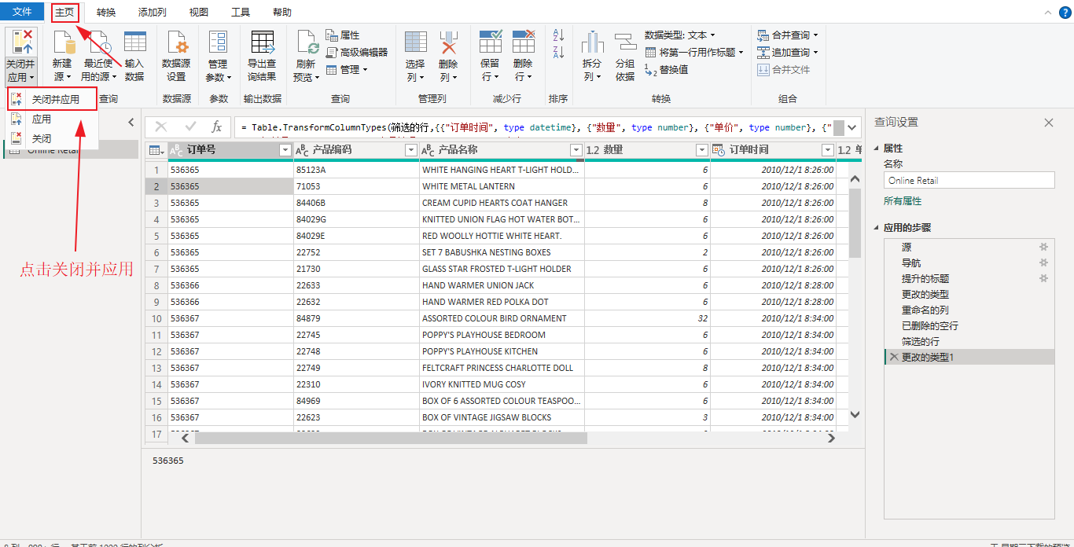Open filter dropdown of 订单时间 column
This screenshot has width=1074, height=547.
[827, 150]
